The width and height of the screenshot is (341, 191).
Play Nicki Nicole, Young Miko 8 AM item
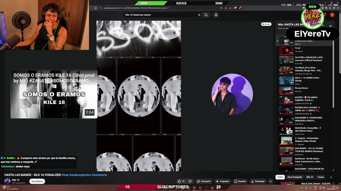[304, 131]
